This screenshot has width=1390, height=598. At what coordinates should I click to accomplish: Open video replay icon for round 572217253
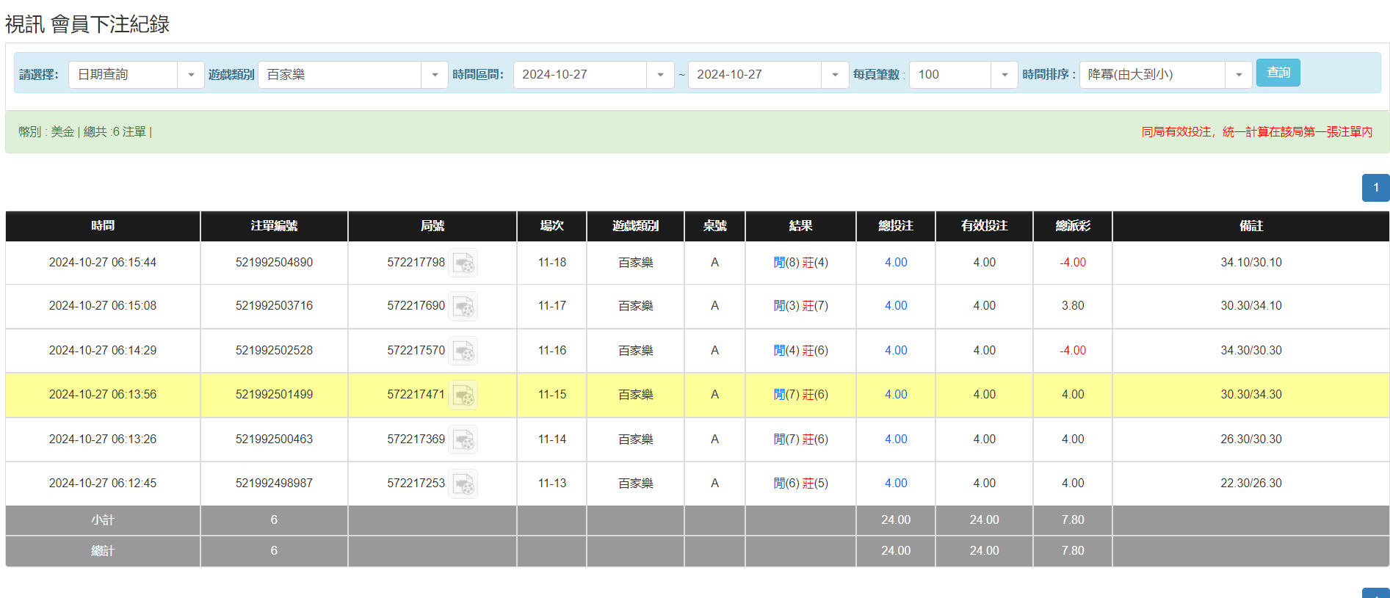coord(463,484)
